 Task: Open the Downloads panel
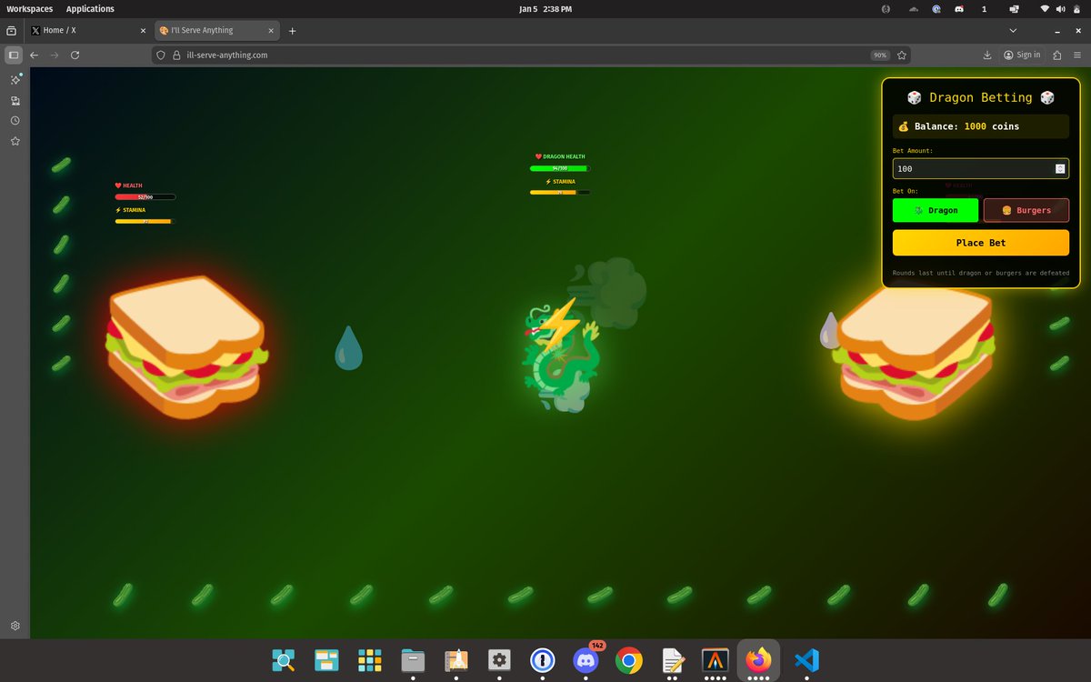point(987,55)
